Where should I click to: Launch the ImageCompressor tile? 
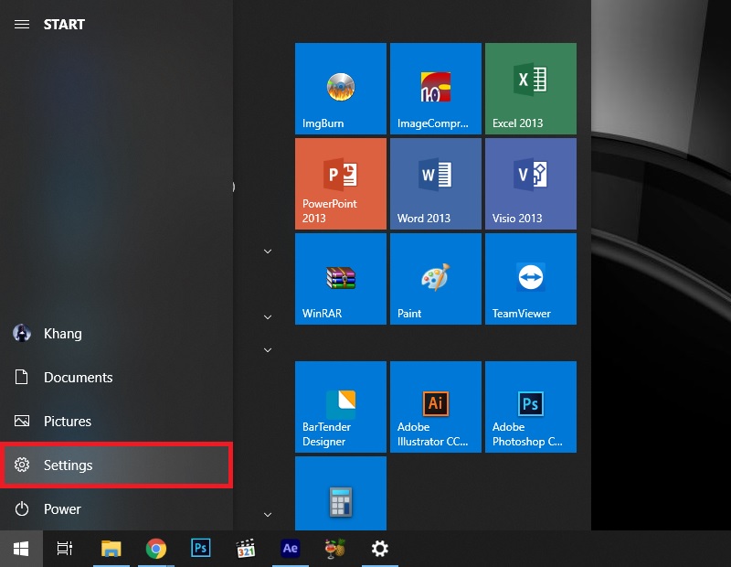point(436,89)
